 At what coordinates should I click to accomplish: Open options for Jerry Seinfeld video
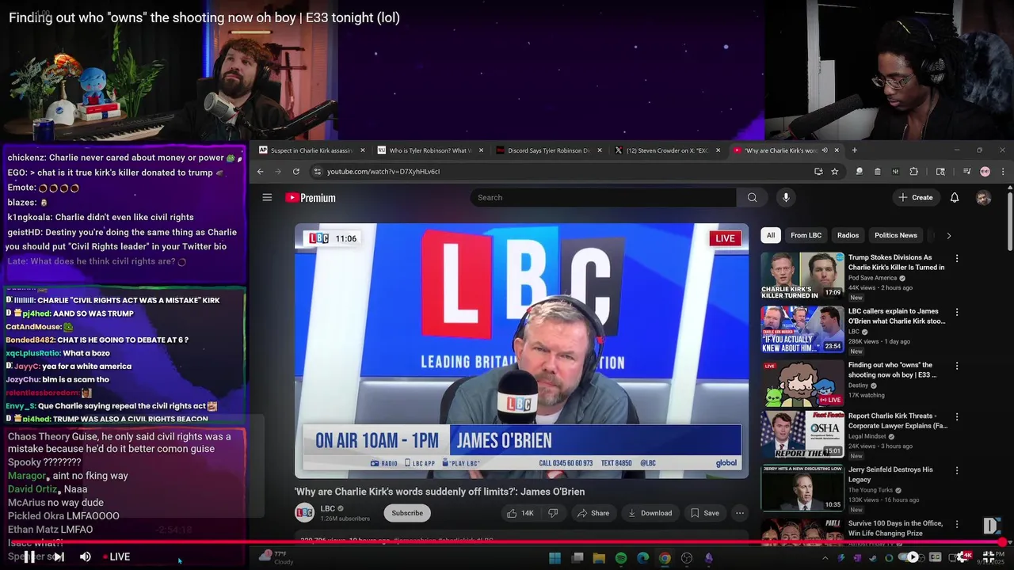pos(956,470)
